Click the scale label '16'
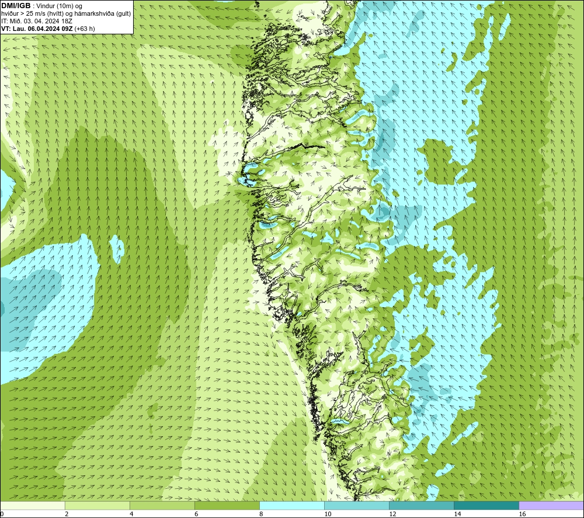 click(522, 514)
